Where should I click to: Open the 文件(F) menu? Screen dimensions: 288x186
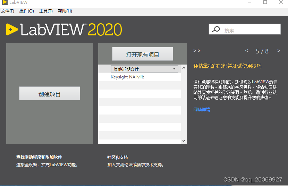[8, 11]
